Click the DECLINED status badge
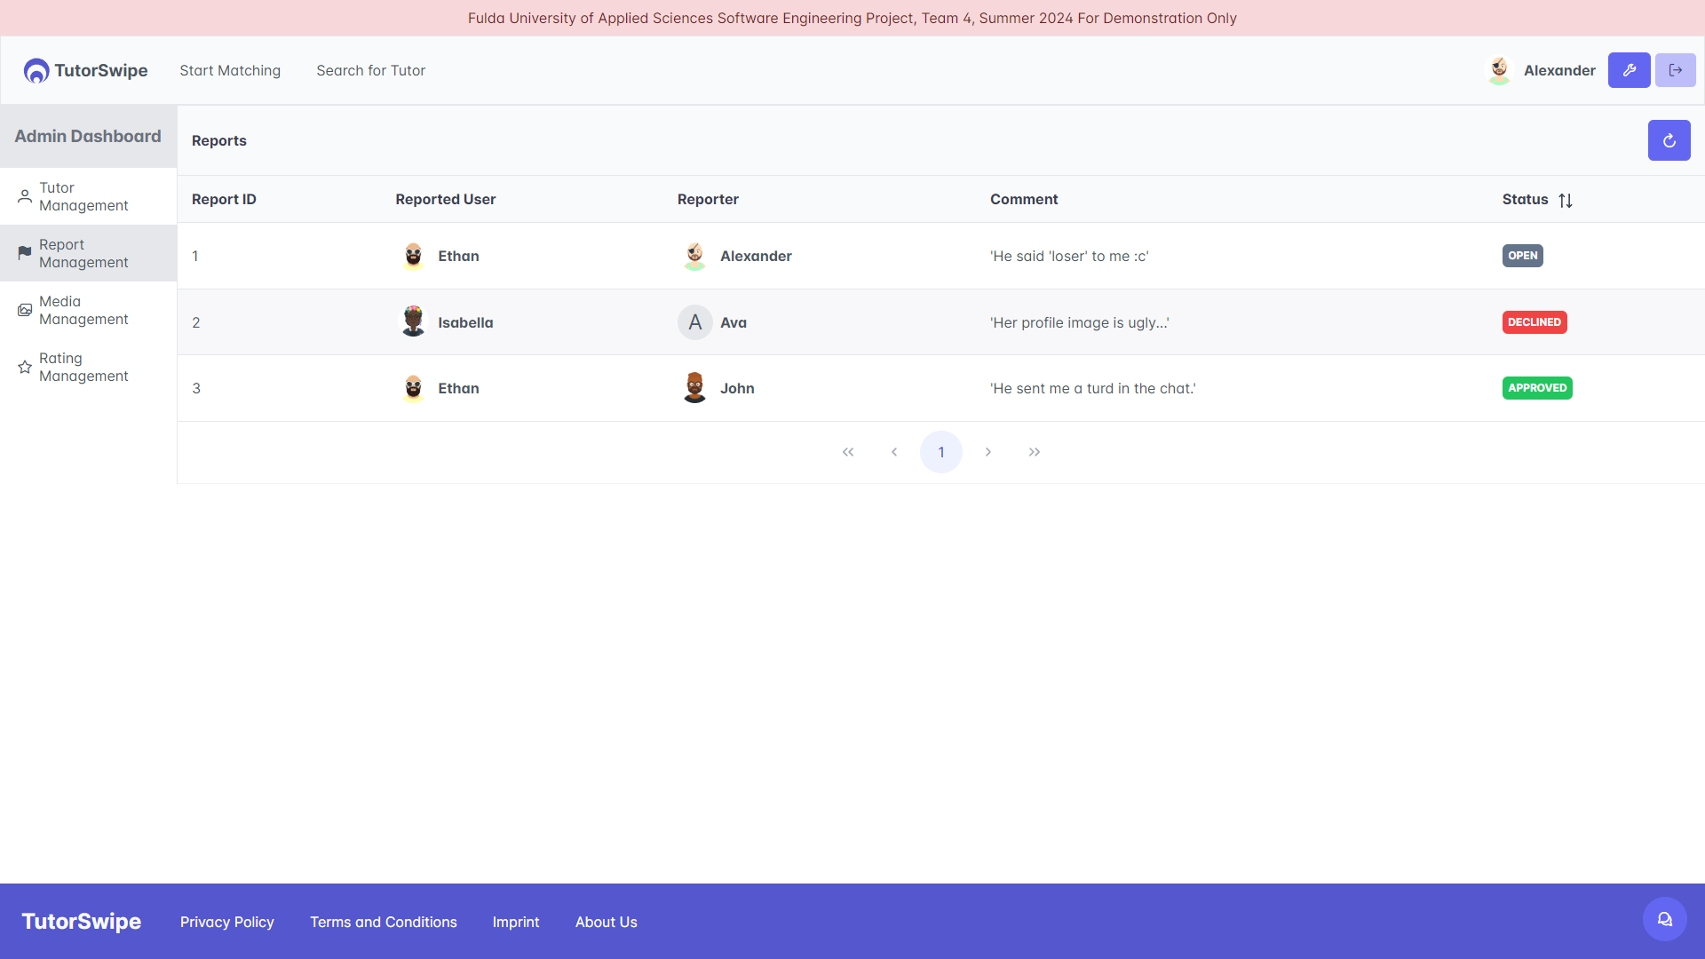Image resolution: width=1705 pixels, height=959 pixels. click(x=1534, y=322)
